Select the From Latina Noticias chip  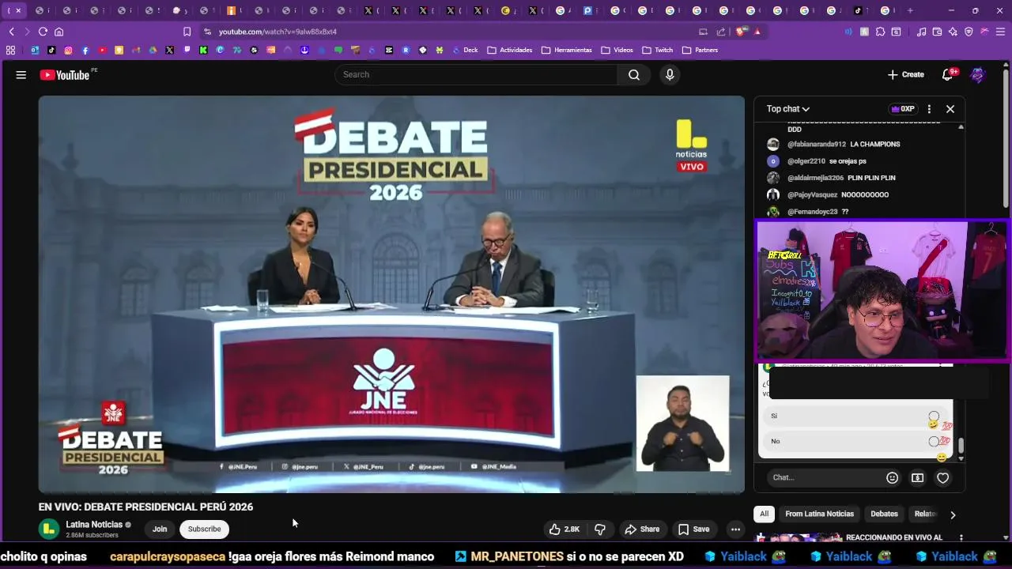819,514
